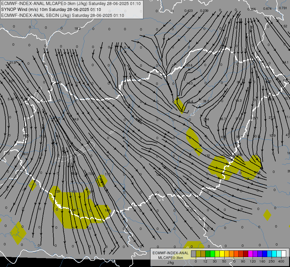This screenshot has width=290, height=267.
Task: Click the map value 56.4
Action: (x=190, y=101)
